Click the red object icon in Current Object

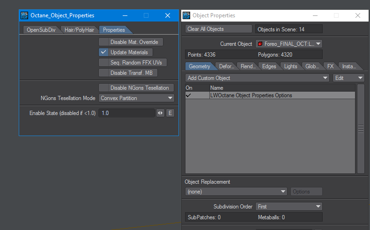pyautogui.click(x=260, y=44)
